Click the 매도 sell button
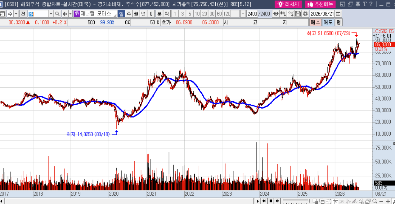Screen dimensions: 395x204 click(x=328, y=22)
